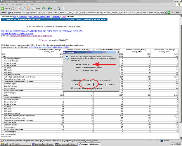
Task: Click the Windows flag logo throbber
Action: click(x=179, y=5)
